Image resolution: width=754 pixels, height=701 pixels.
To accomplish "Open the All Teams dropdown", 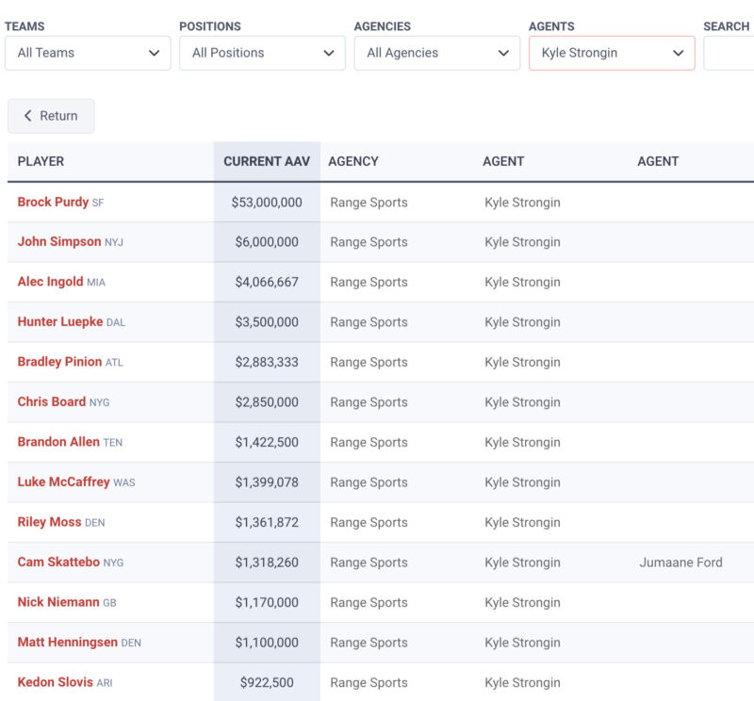I will [x=89, y=54].
